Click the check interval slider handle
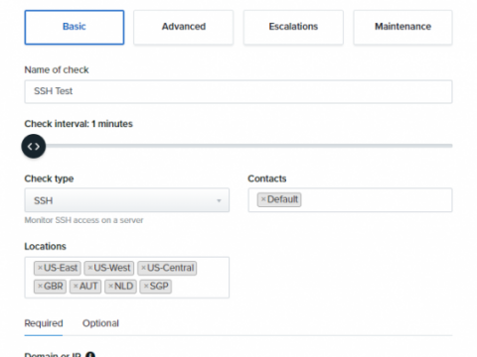 point(34,146)
